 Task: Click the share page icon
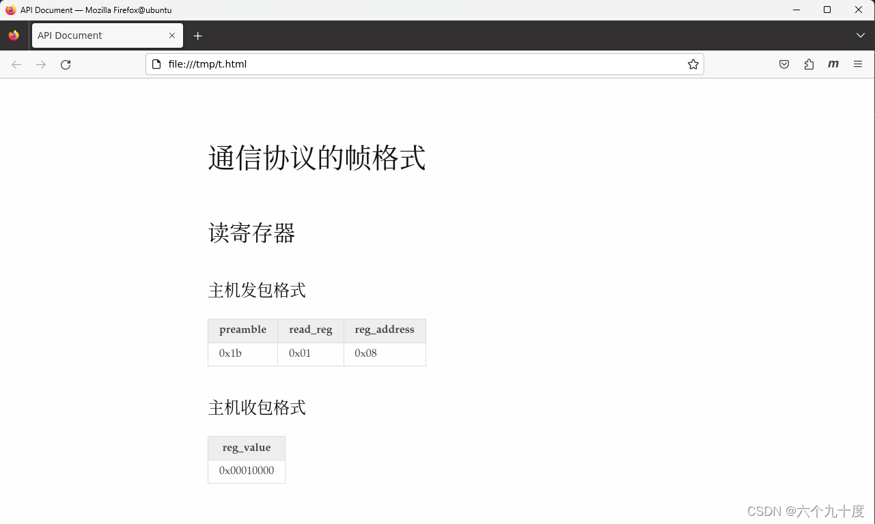[808, 63]
